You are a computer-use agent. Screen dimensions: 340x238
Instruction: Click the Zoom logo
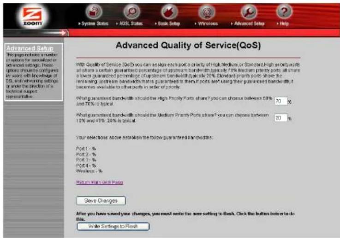[x=33, y=16]
